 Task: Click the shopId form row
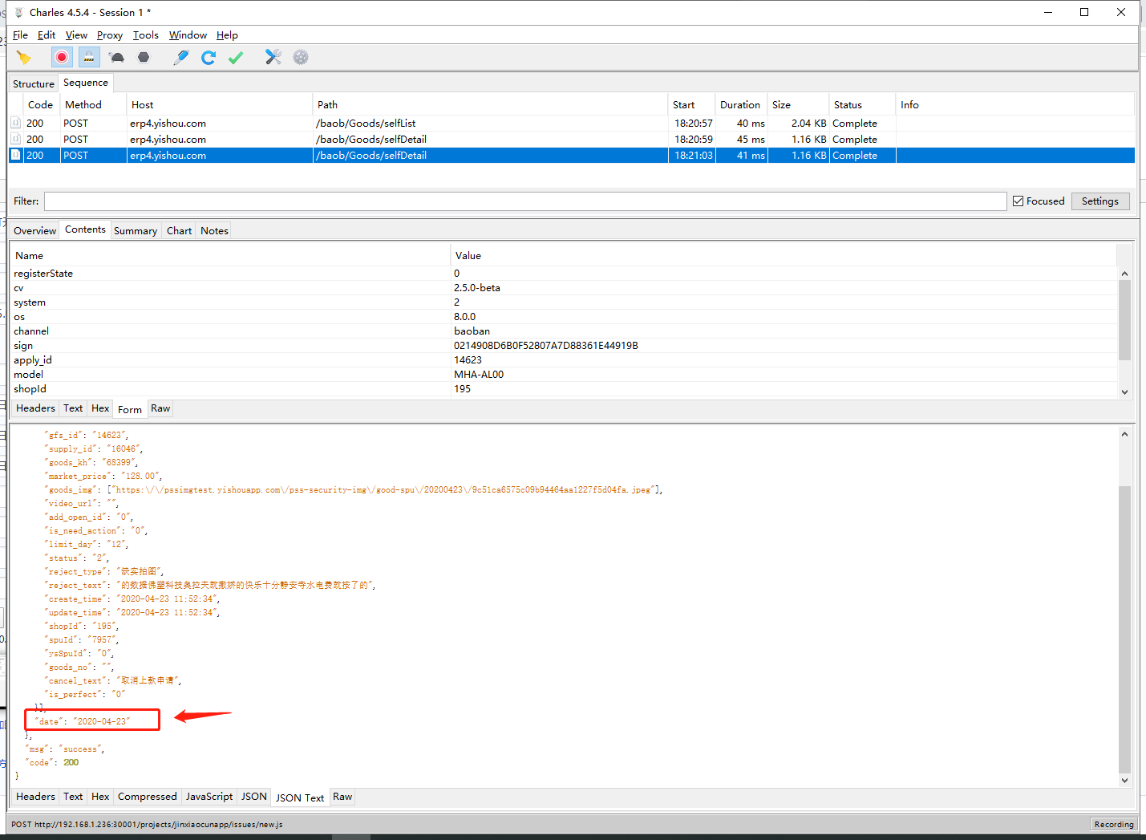click(563, 389)
